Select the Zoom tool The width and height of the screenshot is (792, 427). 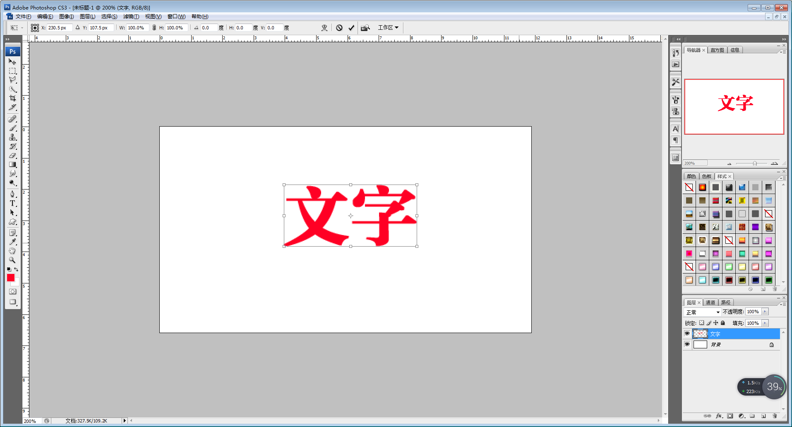[x=12, y=260]
